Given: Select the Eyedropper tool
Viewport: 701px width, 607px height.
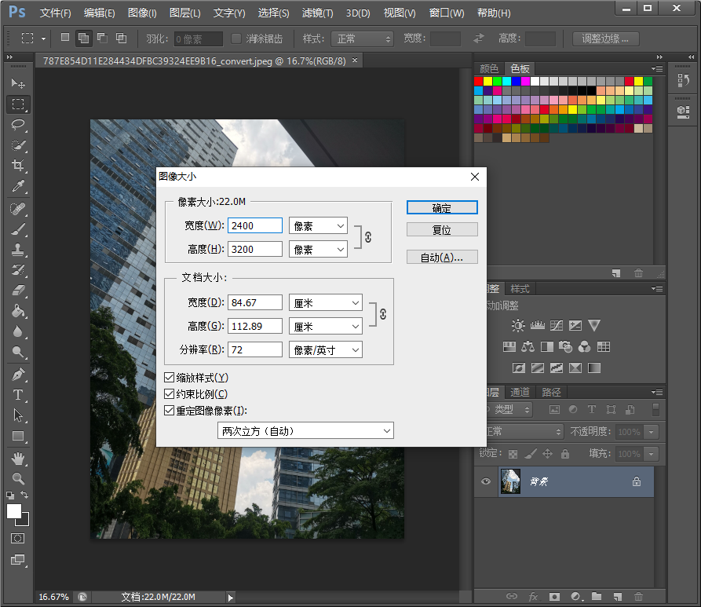Looking at the screenshot, I should [18, 186].
